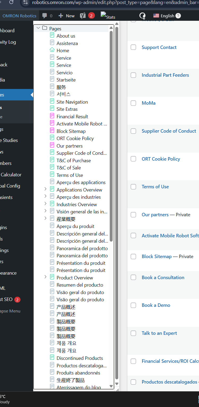This screenshot has height=407, width=199.
Task: Click the Yoast SEO icon in admin bar
Action: point(83,16)
